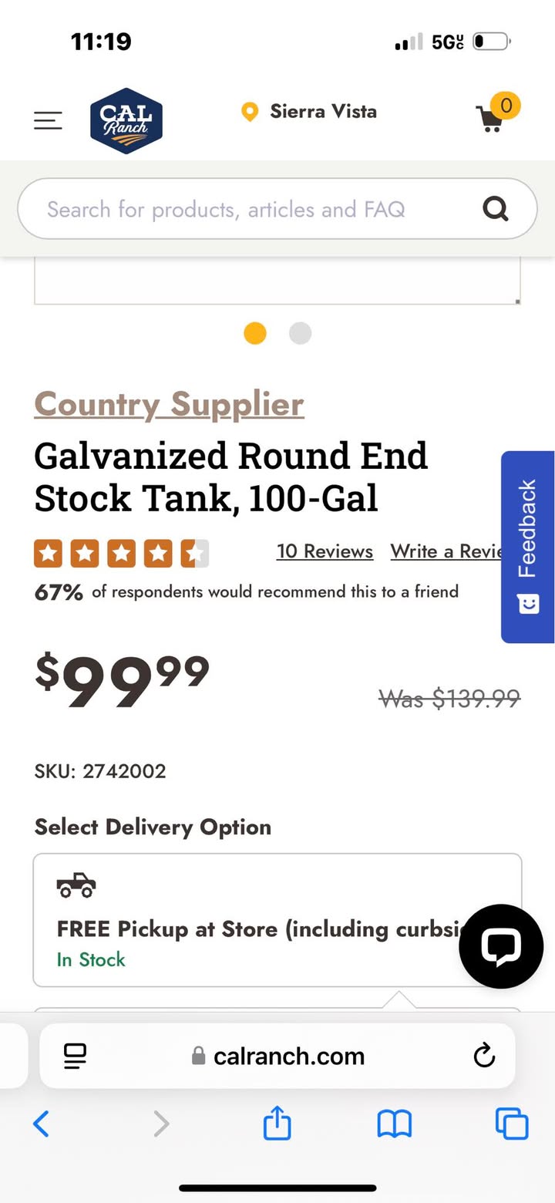
Task: Open the Country Supplier brand link
Action: (x=170, y=404)
